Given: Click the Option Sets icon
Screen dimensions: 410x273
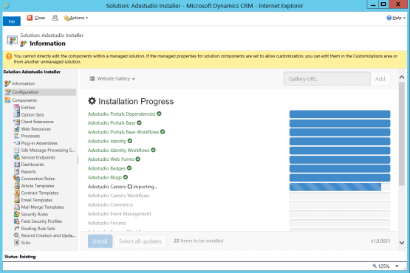Looking at the screenshot, I should point(17,114).
